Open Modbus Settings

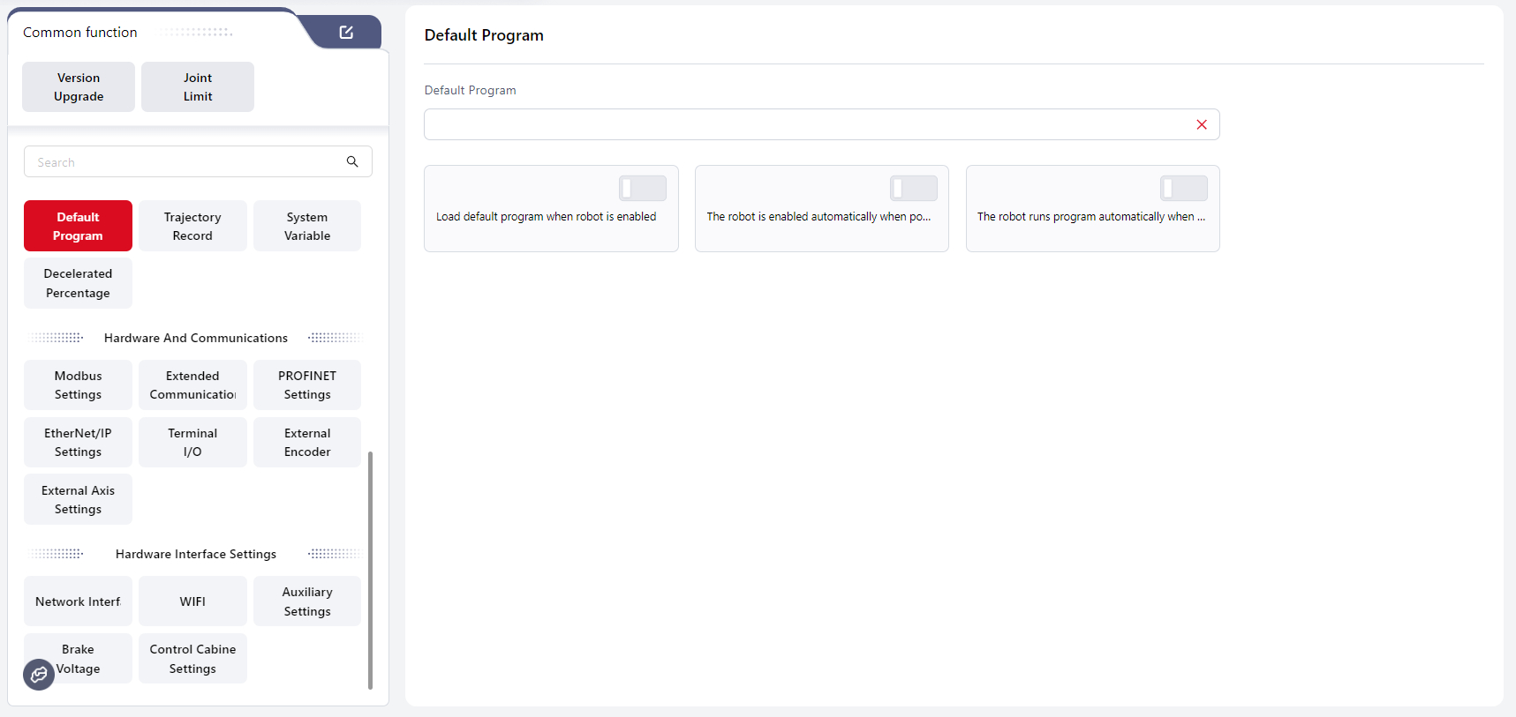78,385
